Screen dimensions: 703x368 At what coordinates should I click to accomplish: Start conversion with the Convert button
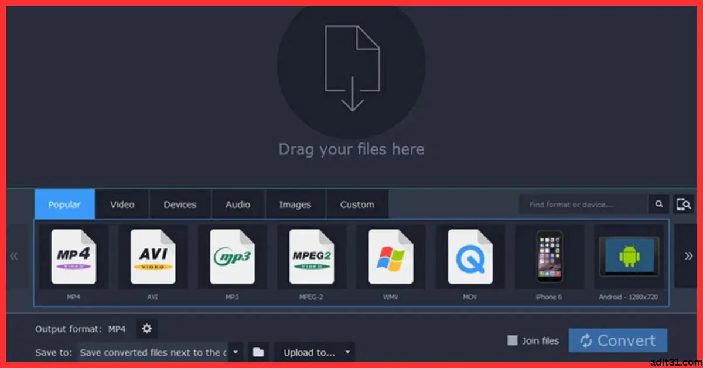point(618,340)
